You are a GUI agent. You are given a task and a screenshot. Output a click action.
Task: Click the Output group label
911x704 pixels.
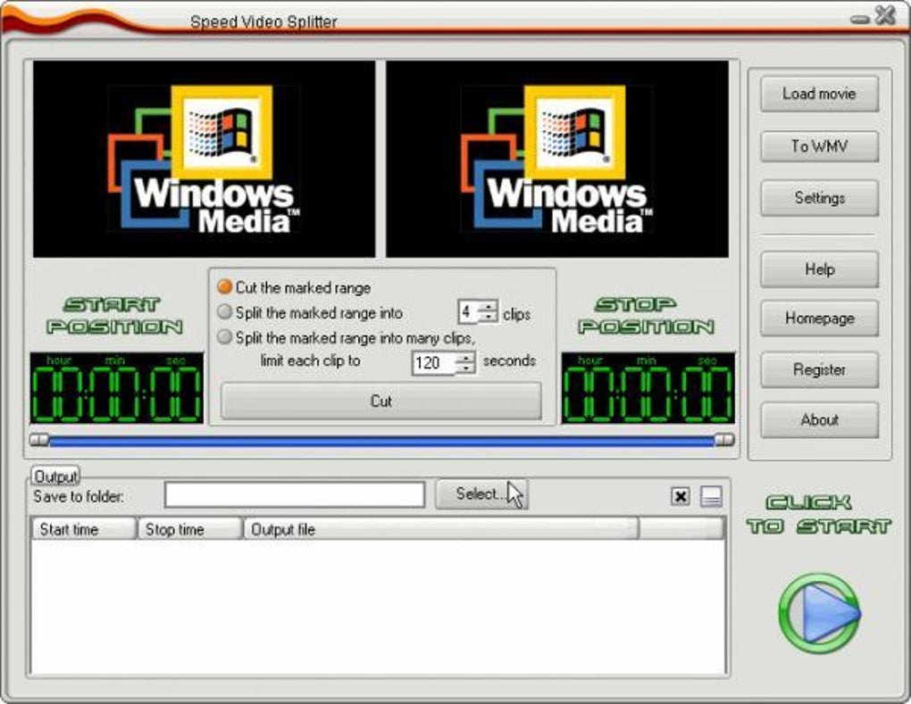pyautogui.click(x=55, y=476)
